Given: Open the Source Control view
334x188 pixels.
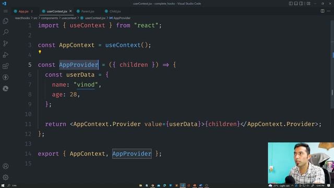Looking at the screenshot, I should pyautogui.click(x=6, y=43).
